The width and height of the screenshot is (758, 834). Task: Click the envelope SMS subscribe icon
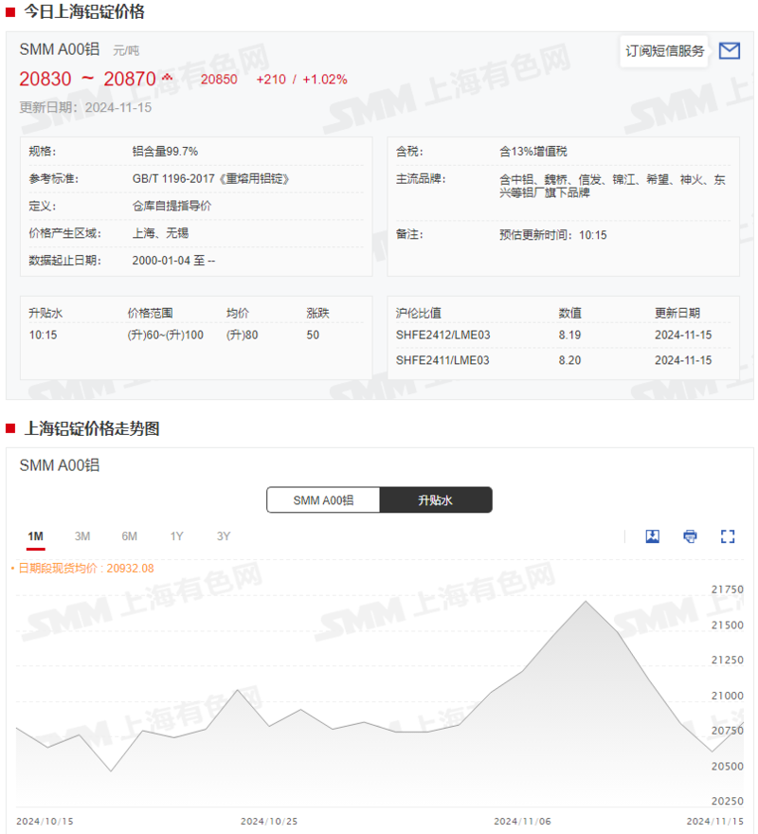pyautogui.click(x=729, y=51)
